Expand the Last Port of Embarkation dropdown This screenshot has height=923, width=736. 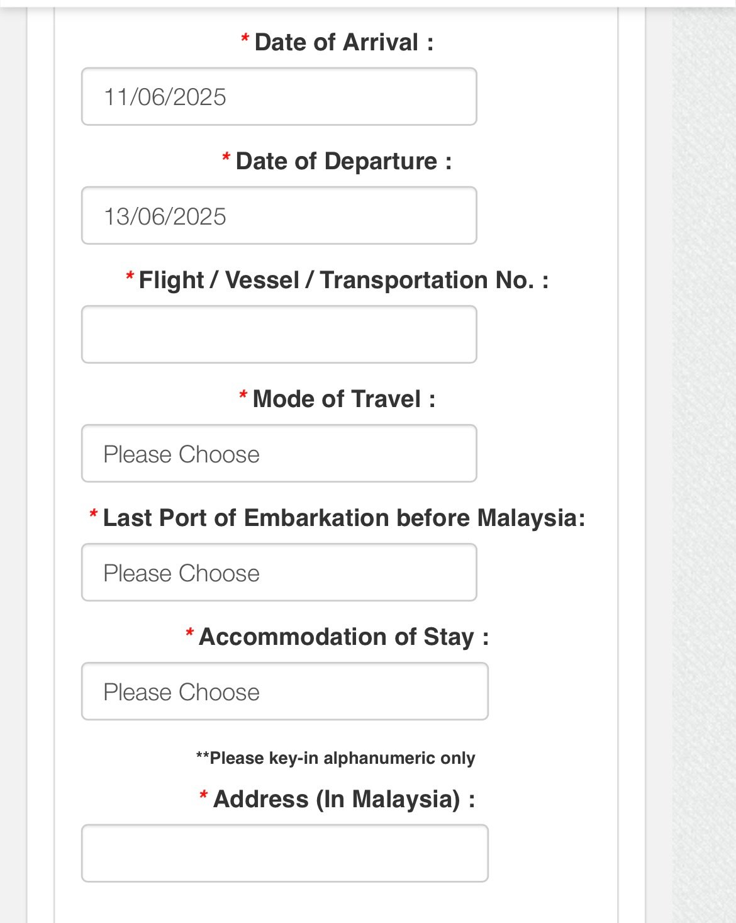click(279, 573)
